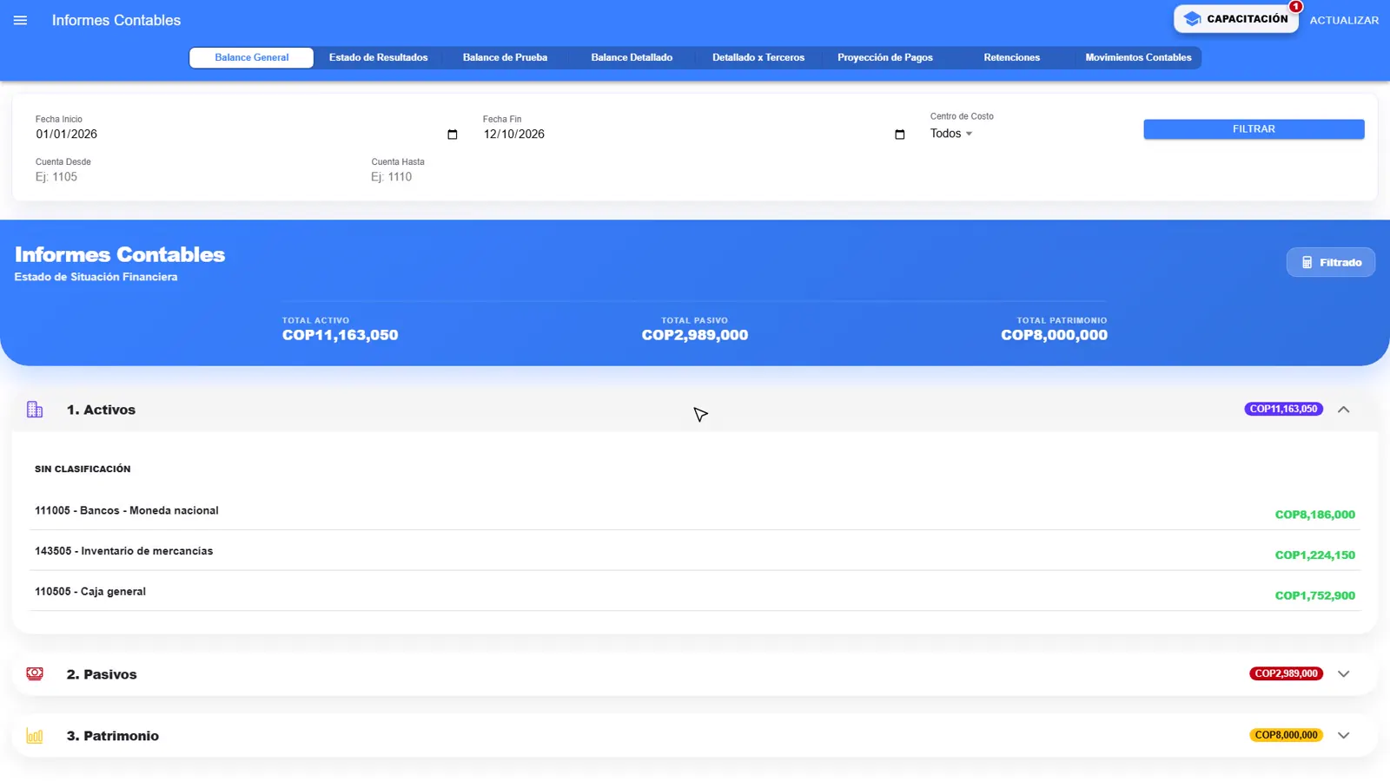Screen dimensions: 1390x781
Task: Click the red COP2,989,000 Pasivos badge
Action: 1286,673
